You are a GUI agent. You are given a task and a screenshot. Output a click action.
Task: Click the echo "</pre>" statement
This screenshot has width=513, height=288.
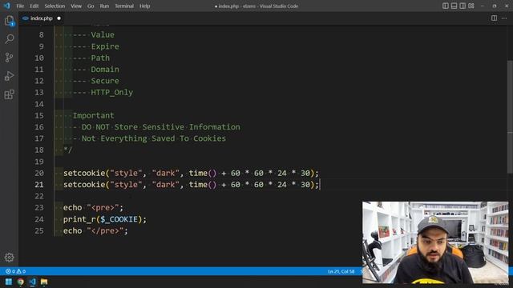95,231
